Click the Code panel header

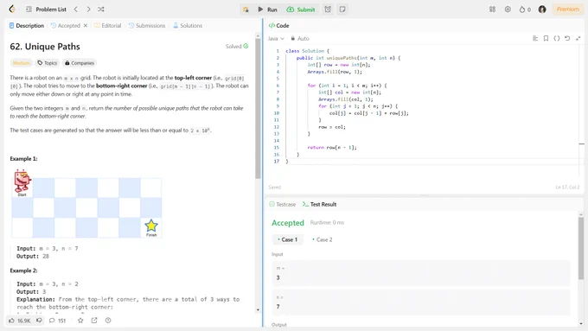(x=279, y=25)
